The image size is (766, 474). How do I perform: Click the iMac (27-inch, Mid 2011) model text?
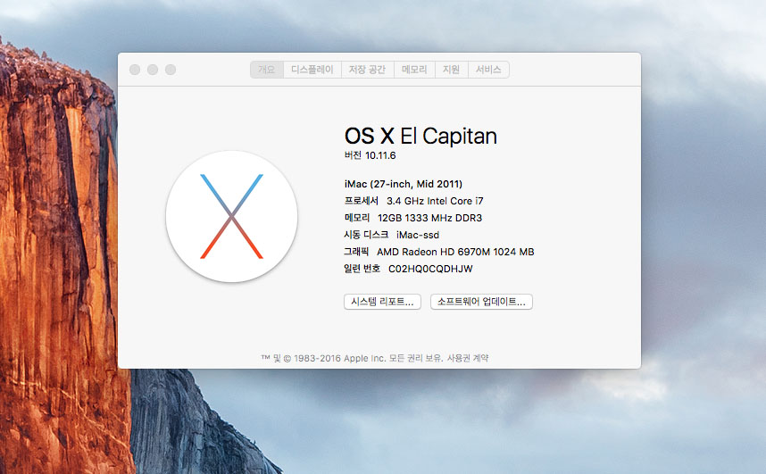click(x=403, y=184)
